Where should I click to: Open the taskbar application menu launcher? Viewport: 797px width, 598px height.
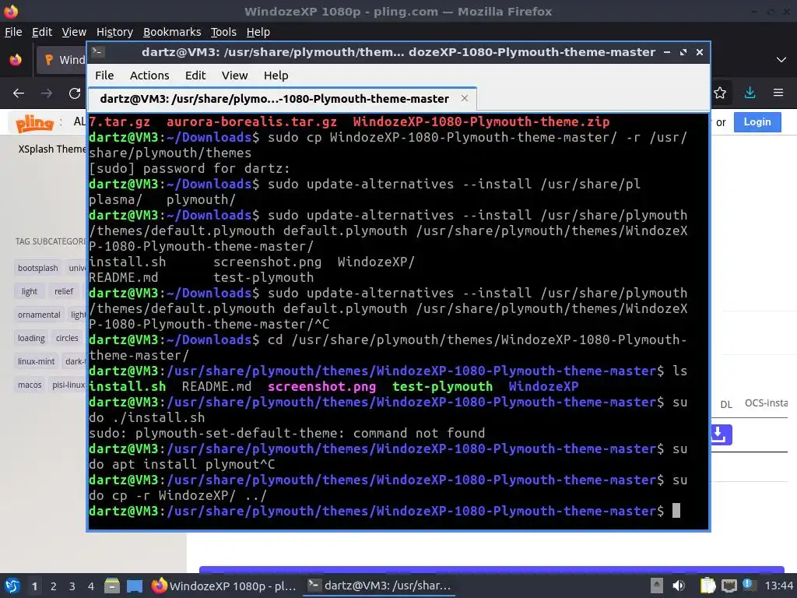tap(12, 586)
